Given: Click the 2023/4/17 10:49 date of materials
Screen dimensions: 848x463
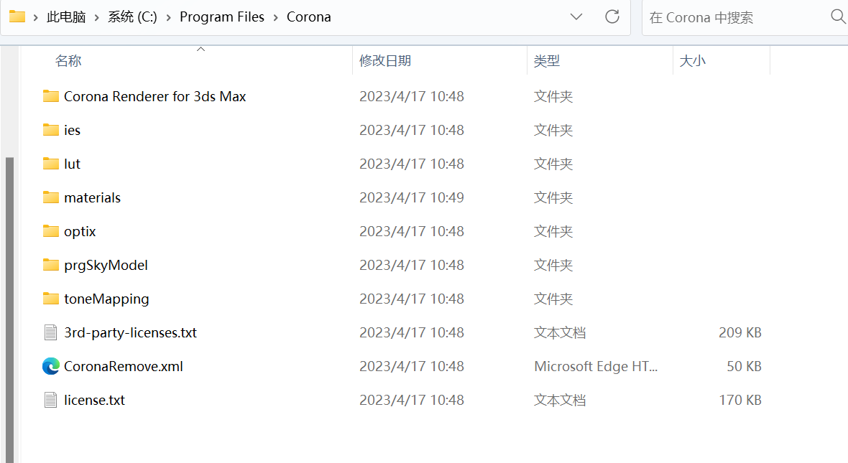Looking at the screenshot, I should [x=412, y=197].
